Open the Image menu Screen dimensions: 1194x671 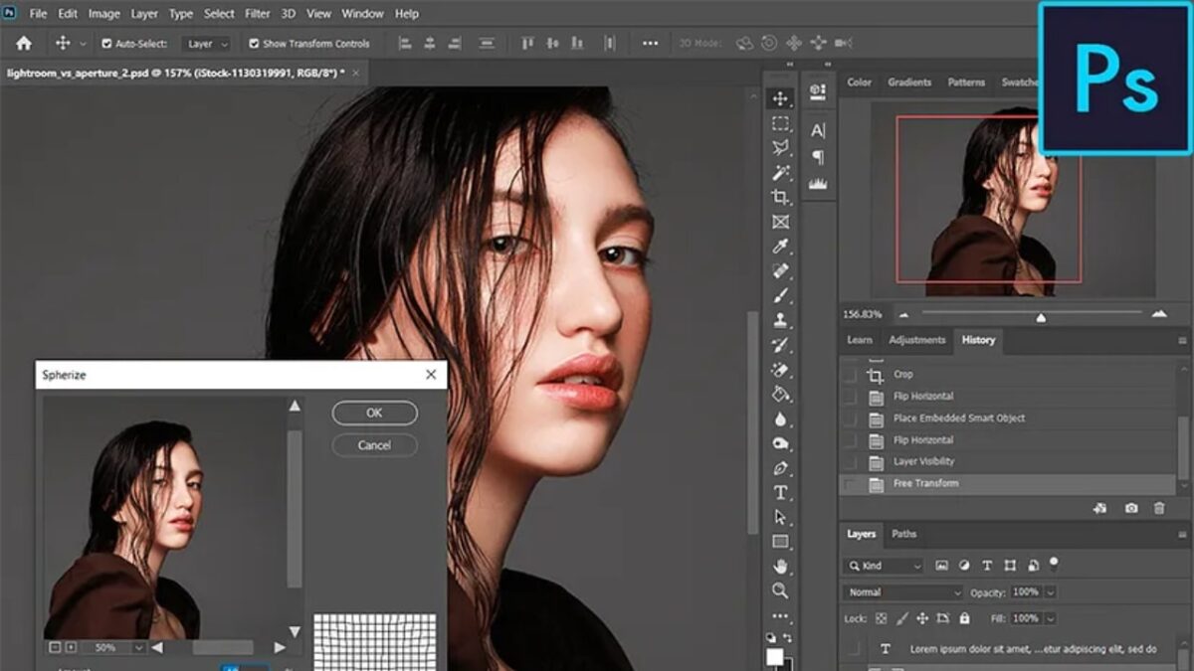coord(104,14)
